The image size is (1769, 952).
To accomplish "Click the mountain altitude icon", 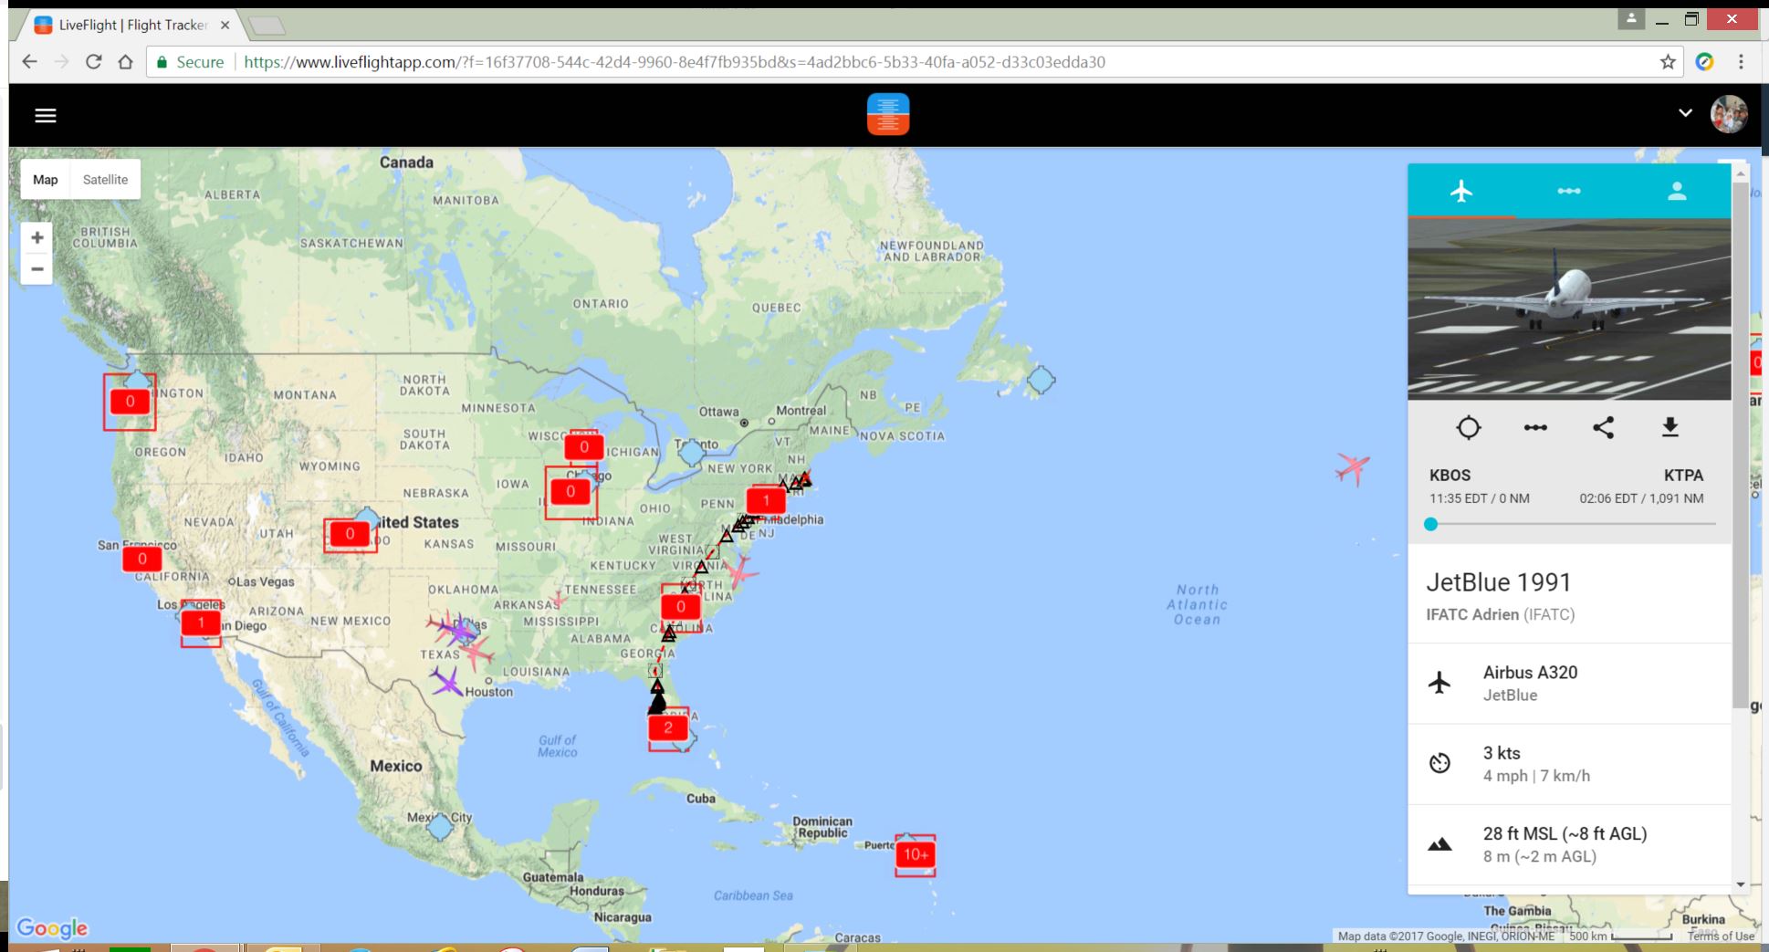I will click(x=1439, y=844).
